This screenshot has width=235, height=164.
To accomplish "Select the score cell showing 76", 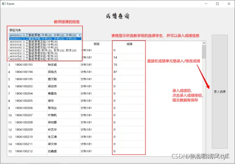I will 129,64.
